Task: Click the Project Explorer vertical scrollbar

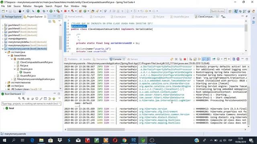Action: click(60, 43)
